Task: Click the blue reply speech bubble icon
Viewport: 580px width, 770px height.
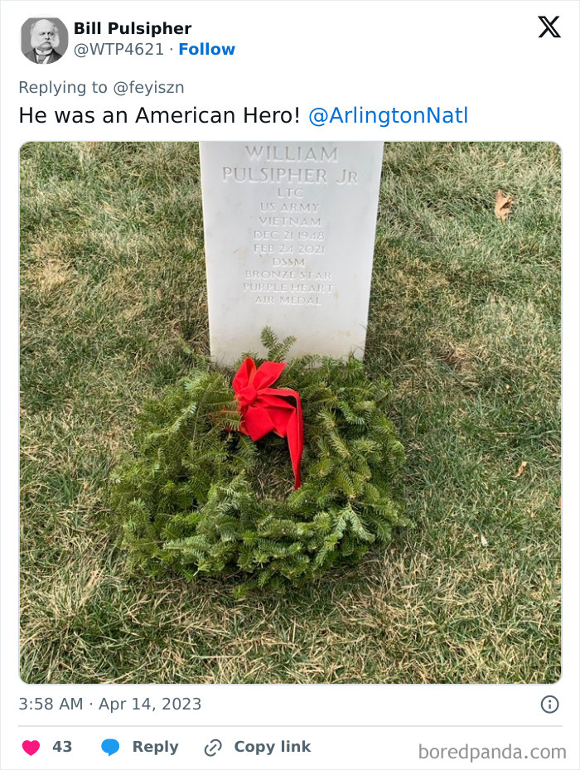Action: (x=110, y=748)
